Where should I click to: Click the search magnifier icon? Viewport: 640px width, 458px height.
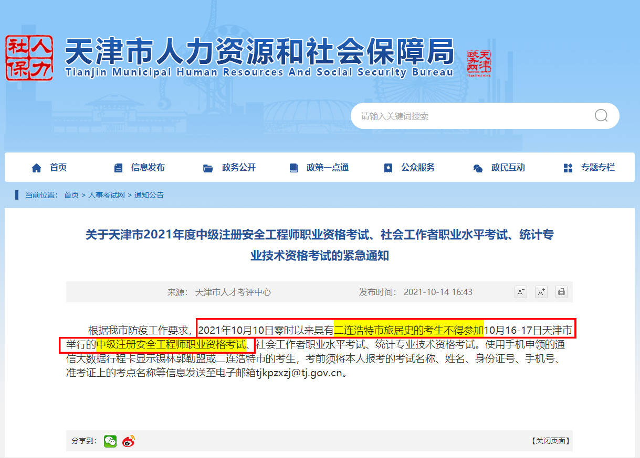pos(601,116)
